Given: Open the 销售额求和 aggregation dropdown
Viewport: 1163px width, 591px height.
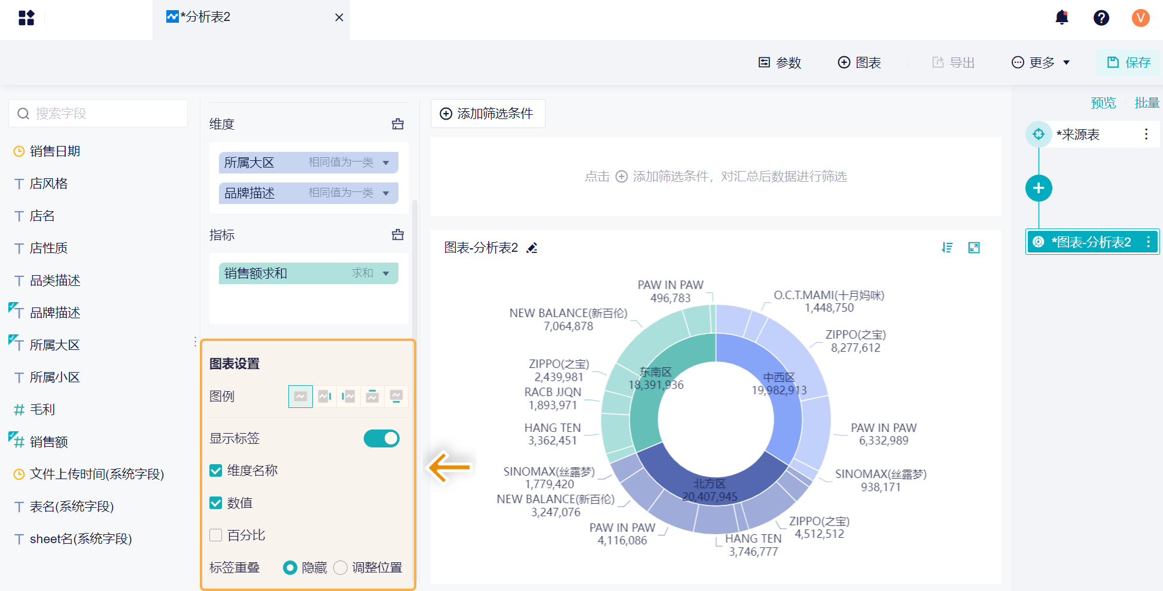Looking at the screenshot, I should pyautogui.click(x=386, y=273).
